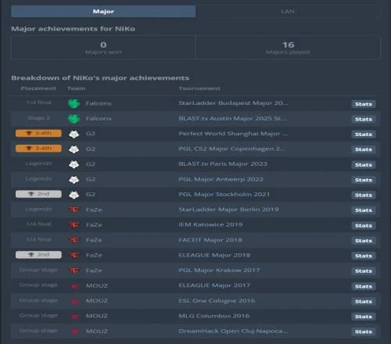Image resolution: width=391 pixels, height=344 pixels.
Task: Switch to the LAN tab
Action: coord(288,11)
